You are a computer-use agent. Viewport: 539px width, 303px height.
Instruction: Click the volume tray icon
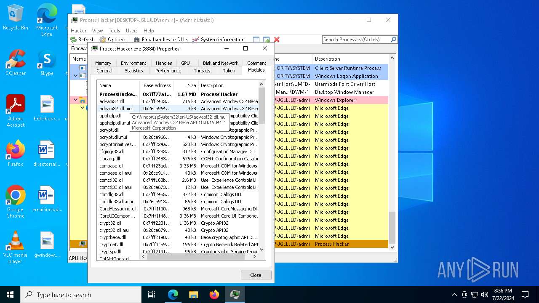click(x=484, y=295)
